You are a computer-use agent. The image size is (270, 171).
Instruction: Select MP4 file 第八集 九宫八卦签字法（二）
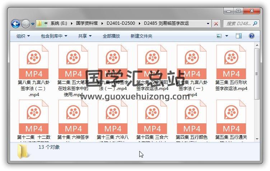click(34, 71)
